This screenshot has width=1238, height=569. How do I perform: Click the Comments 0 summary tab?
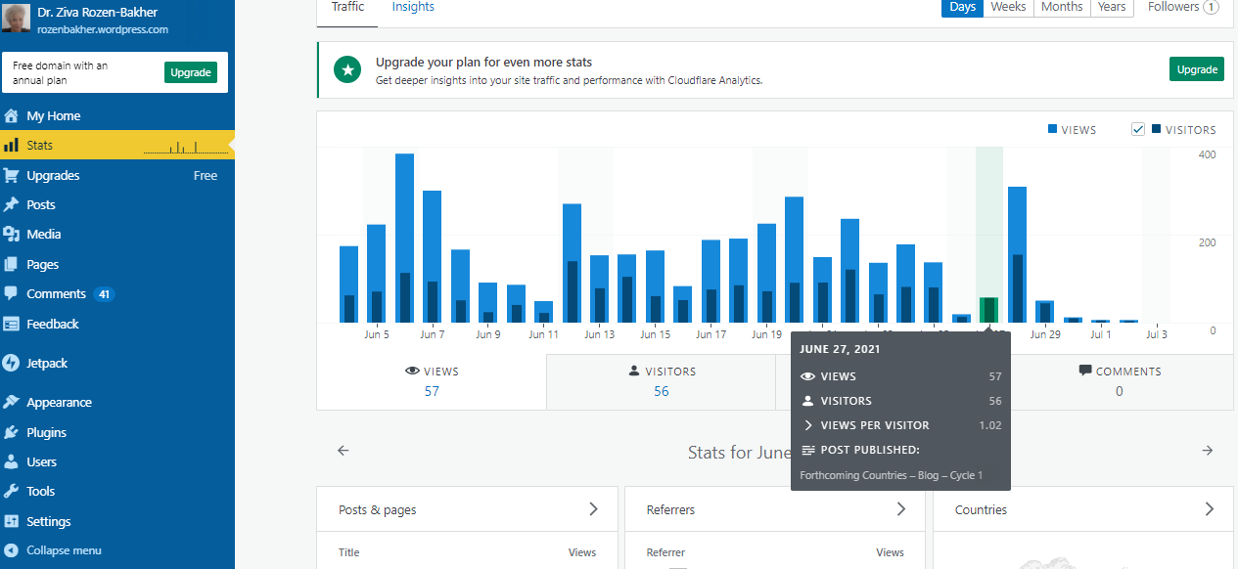click(x=1120, y=381)
